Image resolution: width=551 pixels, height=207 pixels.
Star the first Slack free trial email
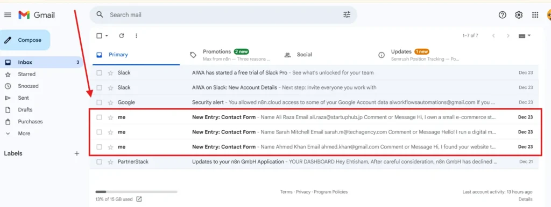pyautogui.click(x=110, y=73)
